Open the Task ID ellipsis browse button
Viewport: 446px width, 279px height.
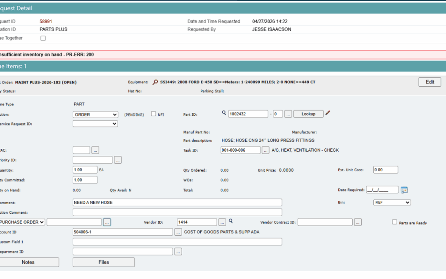coord(266,150)
